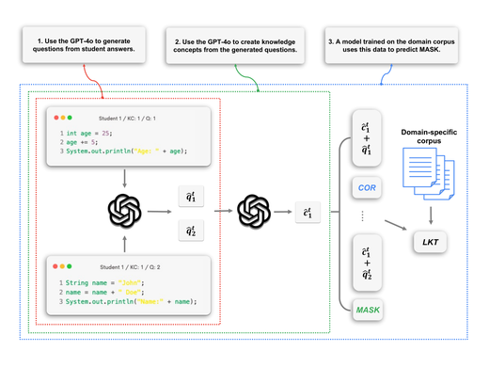Click the step 1 box about generating questions
The image size is (489, 367).
pos(84,45)
